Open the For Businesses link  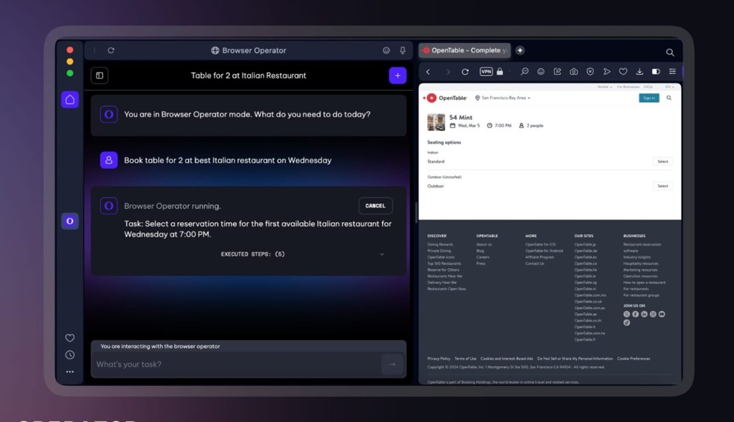[628, 87]
